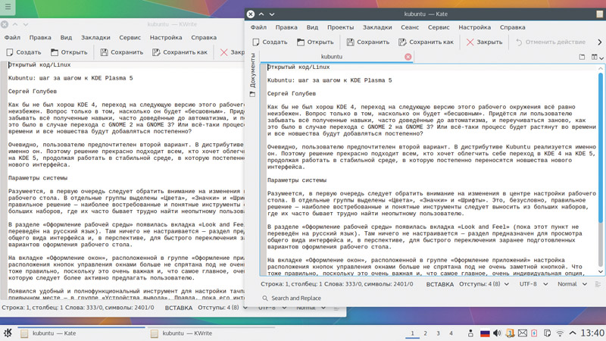Open Закладки menu in Kate
This screenshot has width=606, height=341.
click(377, 27)
